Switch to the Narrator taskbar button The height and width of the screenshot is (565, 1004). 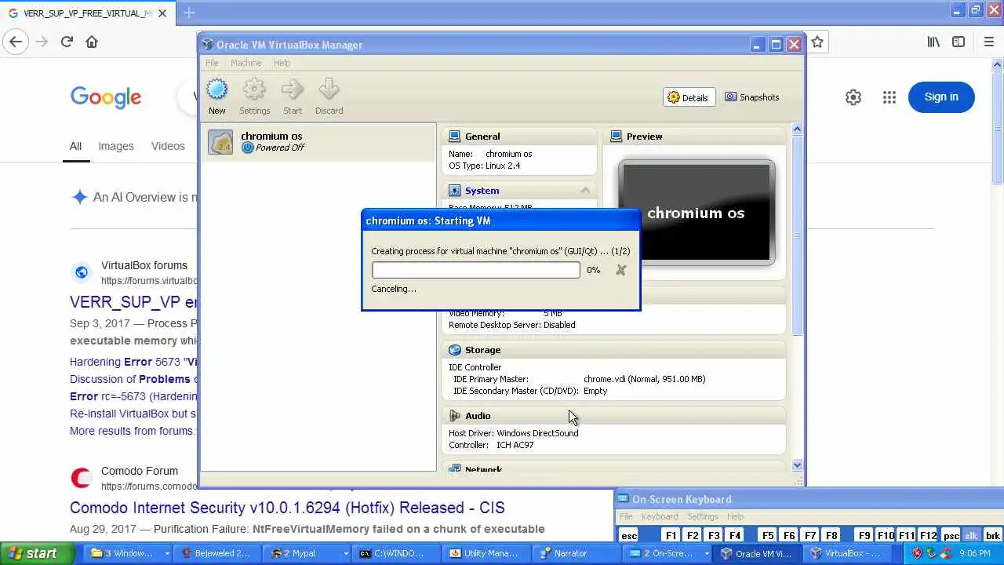(578, 553)
